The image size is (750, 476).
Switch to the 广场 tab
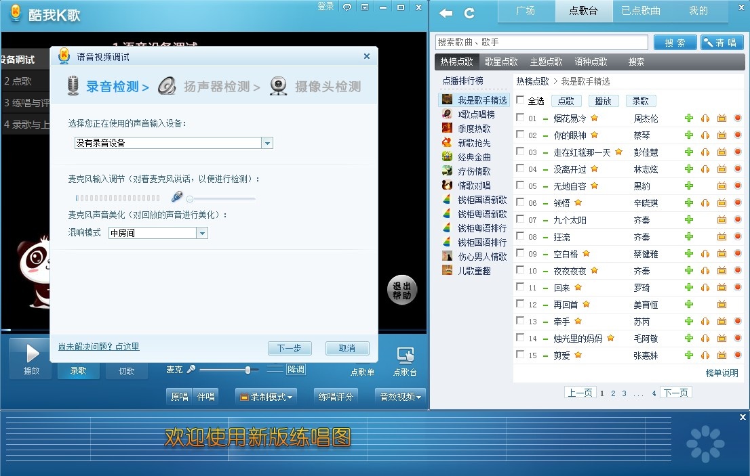pos(526,11)
